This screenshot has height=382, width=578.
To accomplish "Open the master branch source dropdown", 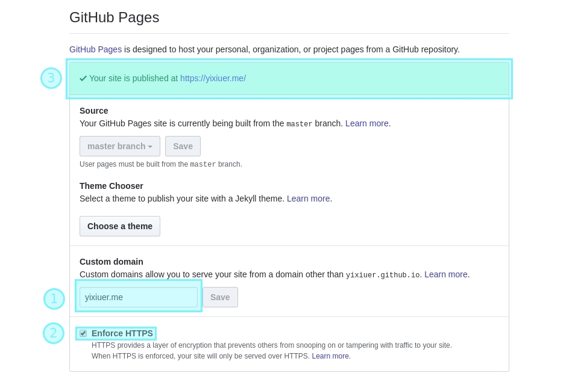I will pyautogui.click(x=120, y=146).
